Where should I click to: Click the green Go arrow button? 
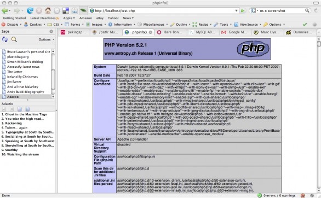243,10
